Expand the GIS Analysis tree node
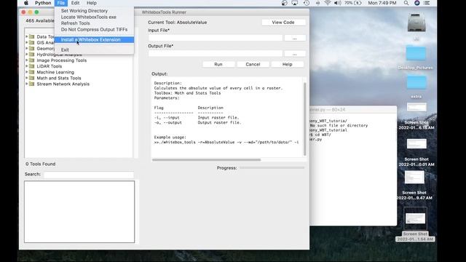Screen dimensions: 466x262 point(27,42)
